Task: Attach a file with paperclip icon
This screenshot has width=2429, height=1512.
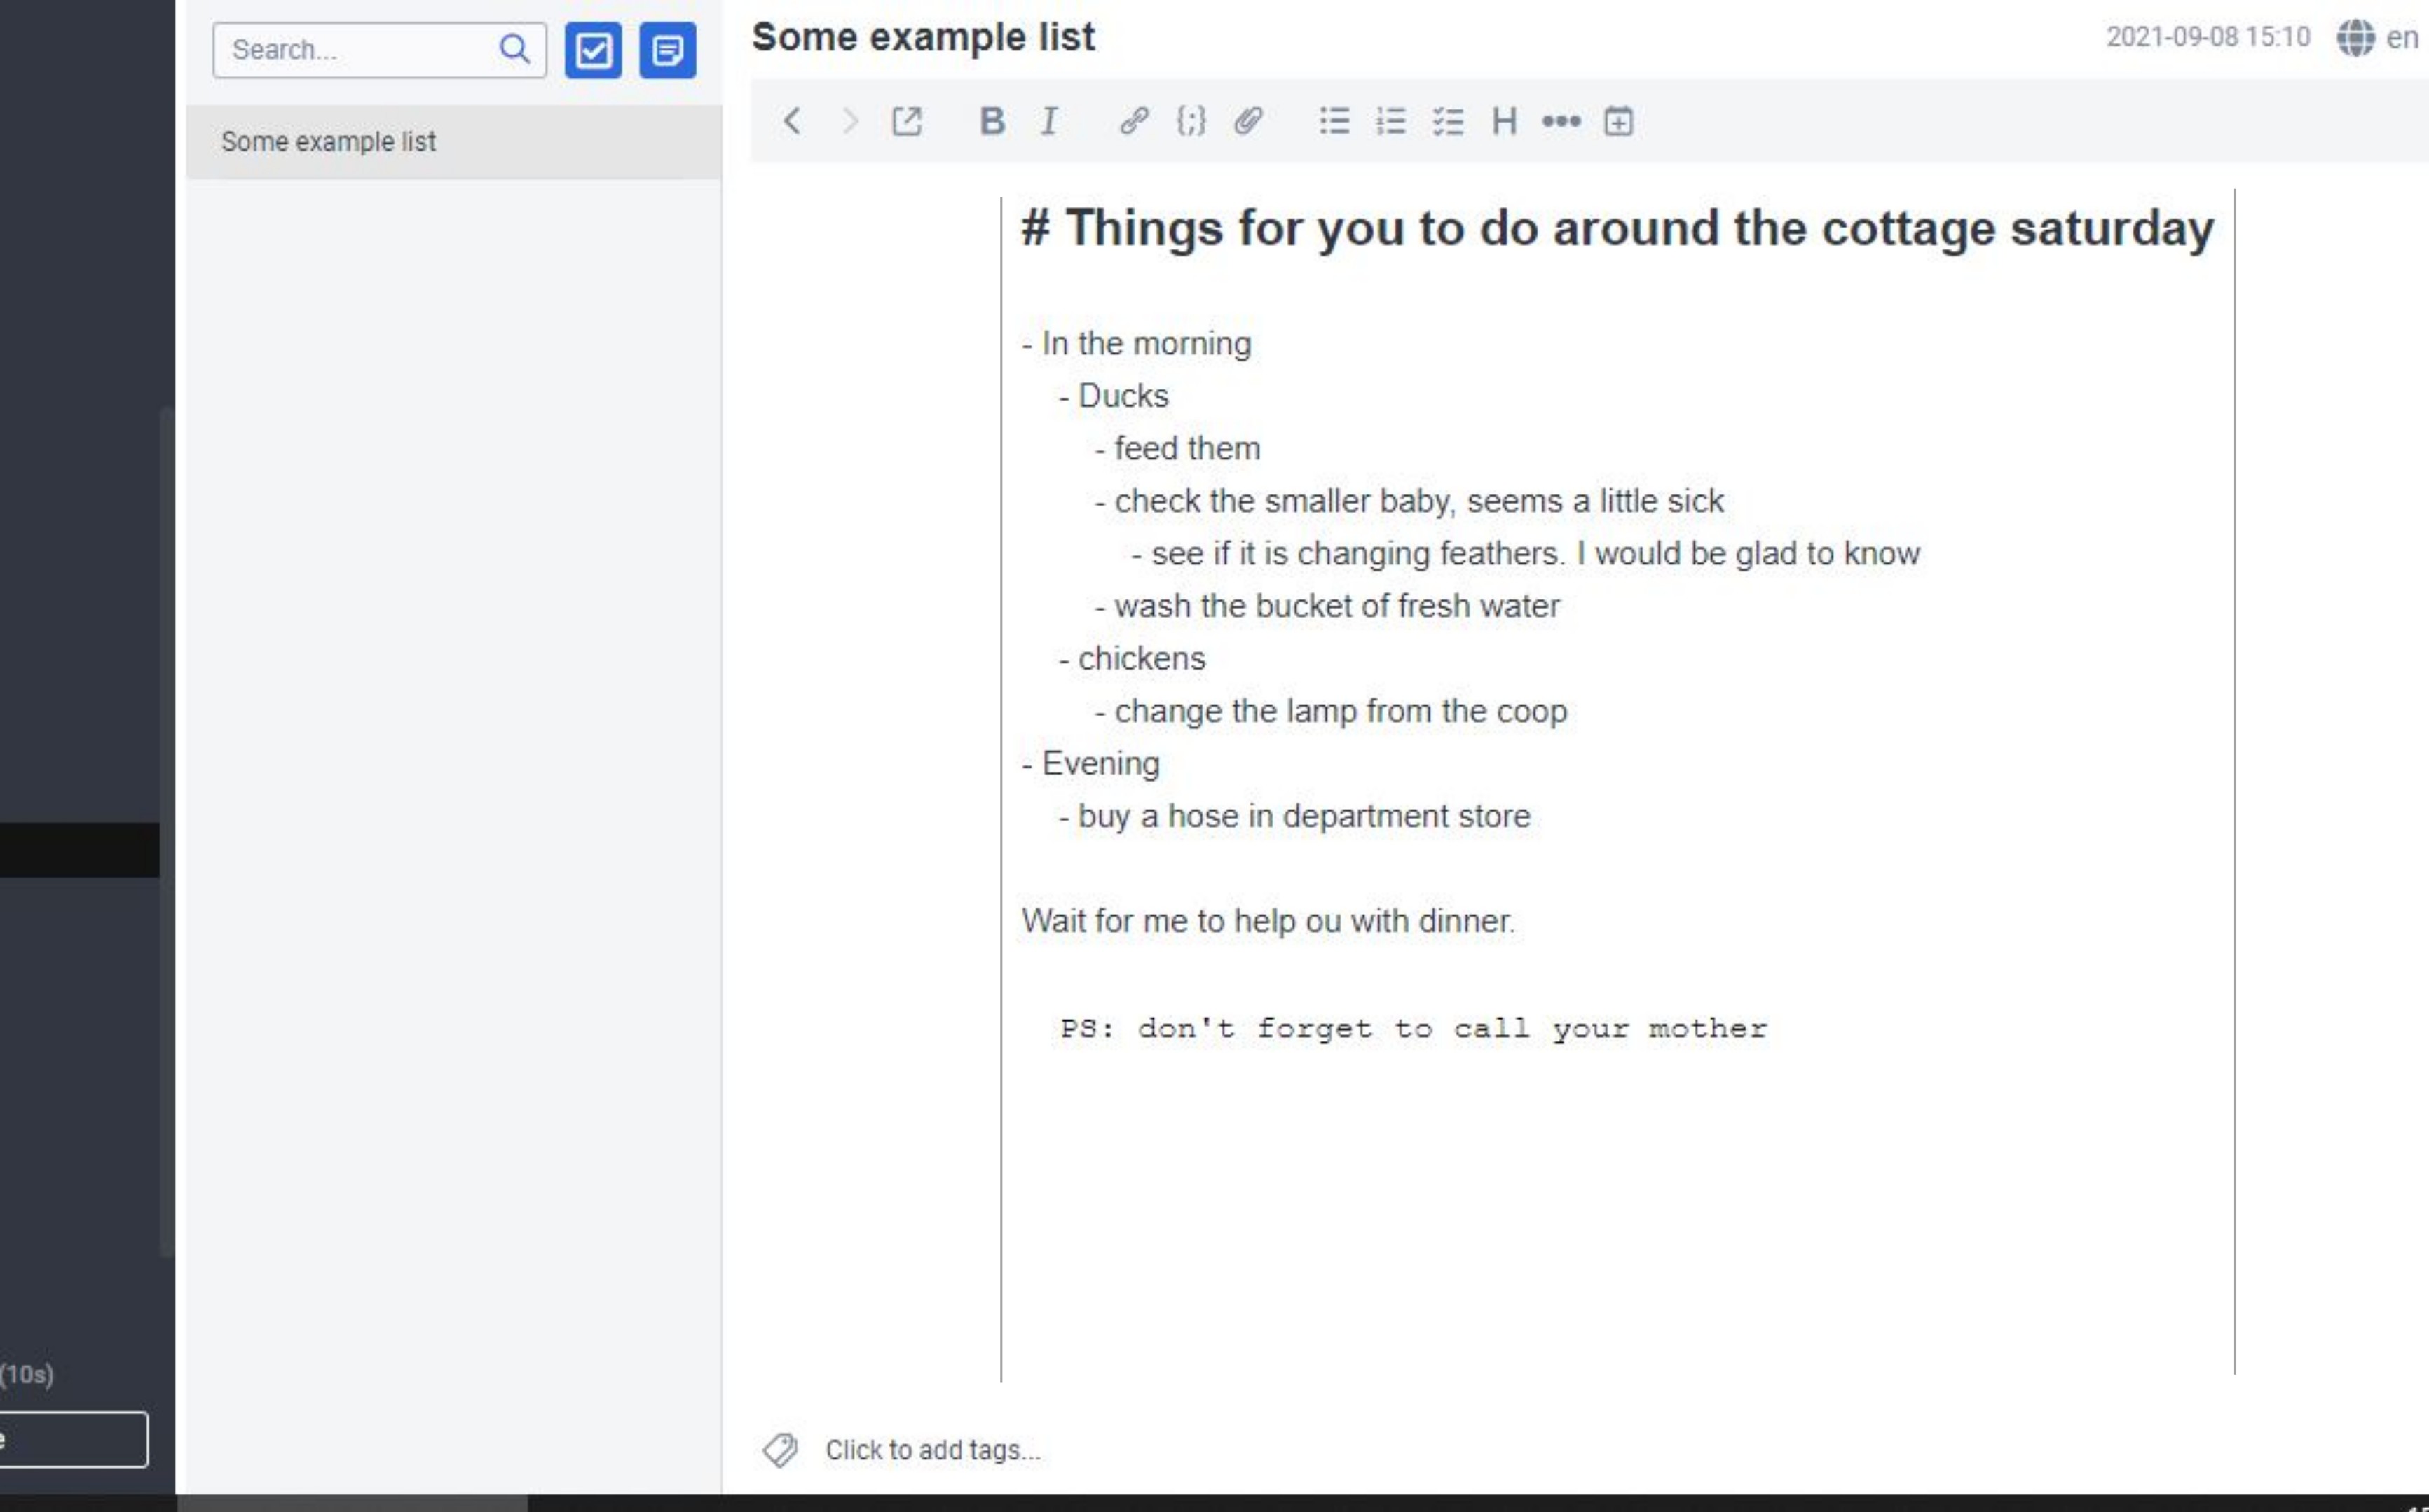Action: 1247,121
